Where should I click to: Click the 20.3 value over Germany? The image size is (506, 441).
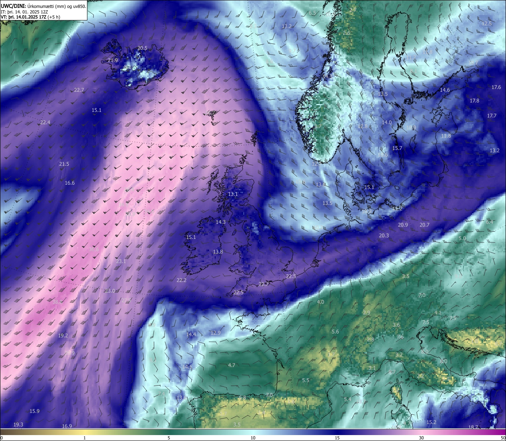click(384, 235)
